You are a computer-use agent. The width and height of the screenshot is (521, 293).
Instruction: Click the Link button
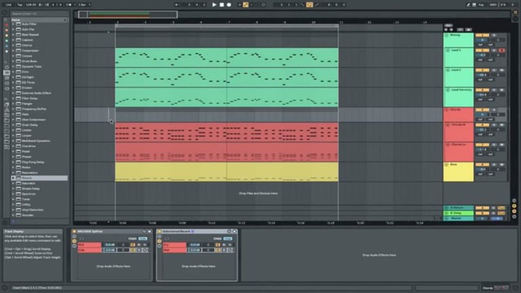7,5
